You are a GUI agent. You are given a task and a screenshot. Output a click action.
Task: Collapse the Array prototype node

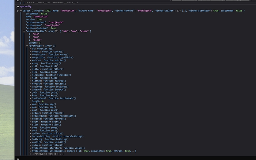27,46
